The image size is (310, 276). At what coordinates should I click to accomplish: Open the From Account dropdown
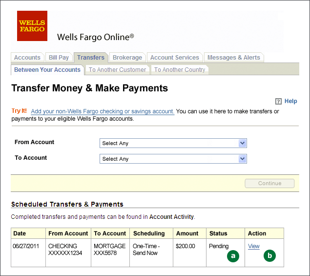[x=173, y=143]
